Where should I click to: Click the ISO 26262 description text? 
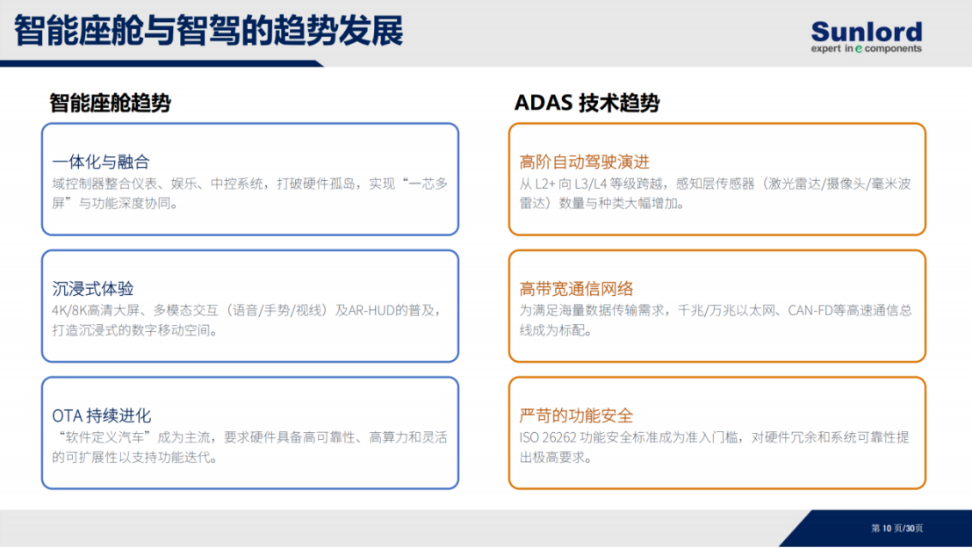click(714, 447)
